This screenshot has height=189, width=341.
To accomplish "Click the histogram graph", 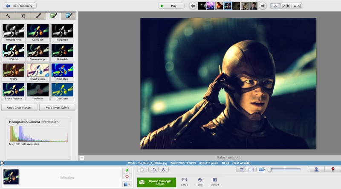I will click(x=39, y=134).
